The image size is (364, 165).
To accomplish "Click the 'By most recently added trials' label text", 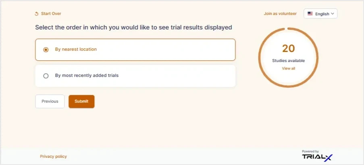I will click(x=87, y=75).
